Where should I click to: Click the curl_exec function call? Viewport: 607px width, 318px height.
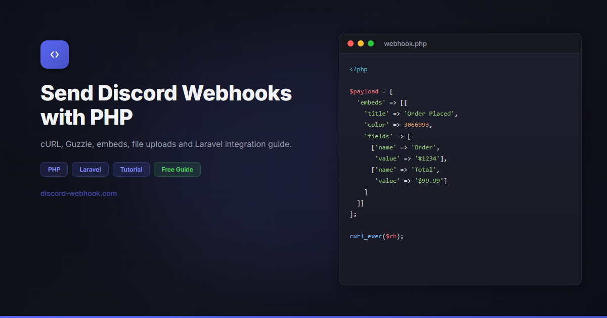pos(365,236)
